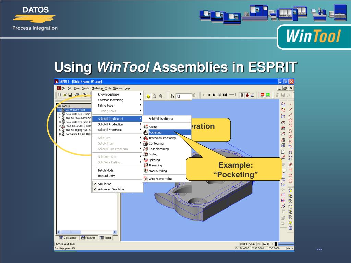Click the grid view icon in right toolbar
Image resolution: width=351 pixels, height=263 pixels.
tap(290, 228)
